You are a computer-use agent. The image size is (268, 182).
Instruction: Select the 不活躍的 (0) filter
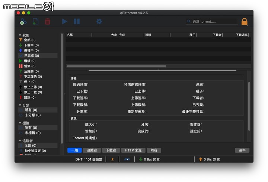38,77
